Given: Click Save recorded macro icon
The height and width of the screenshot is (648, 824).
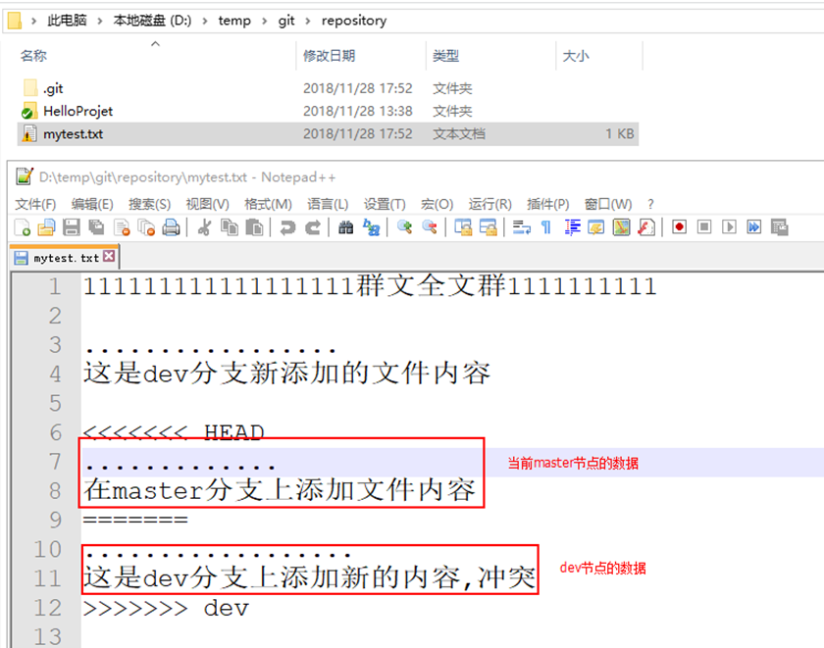Looking at the screenshot, I should click(779, 226).
